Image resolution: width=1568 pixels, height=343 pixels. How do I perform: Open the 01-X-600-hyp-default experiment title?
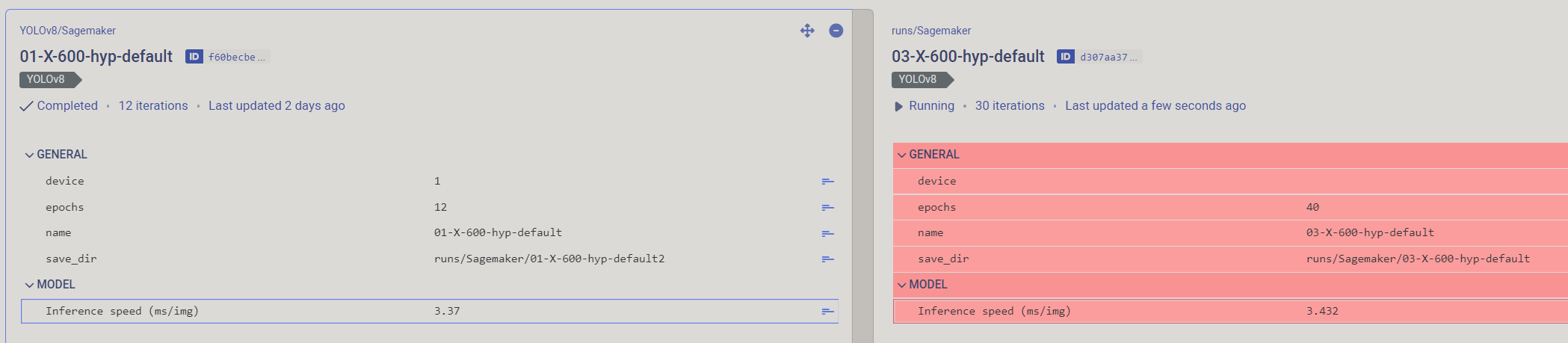tap(96, 57)
